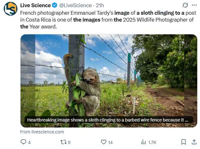Open the @LiveScience handle link
Screen dimensions: 200x149
click(76, 5)
